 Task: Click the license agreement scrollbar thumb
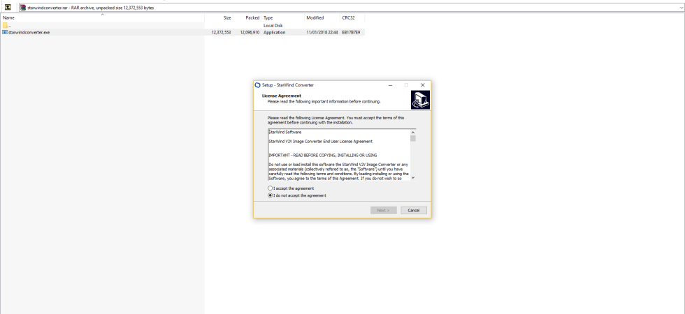[413, 138]
